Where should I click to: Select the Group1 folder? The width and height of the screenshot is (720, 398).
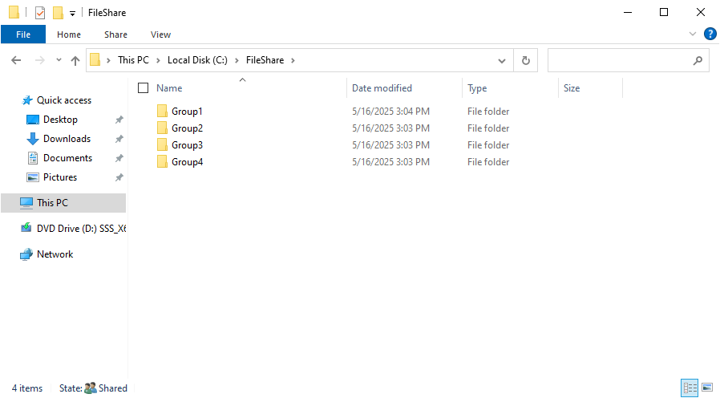(187, 112)
